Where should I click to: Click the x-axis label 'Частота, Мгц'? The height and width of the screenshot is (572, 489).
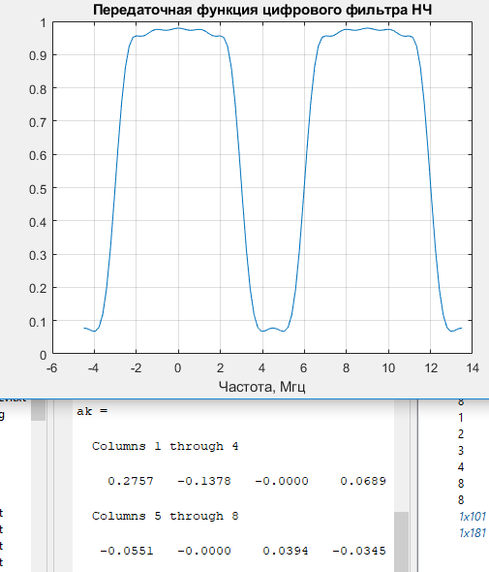point(262,387)
